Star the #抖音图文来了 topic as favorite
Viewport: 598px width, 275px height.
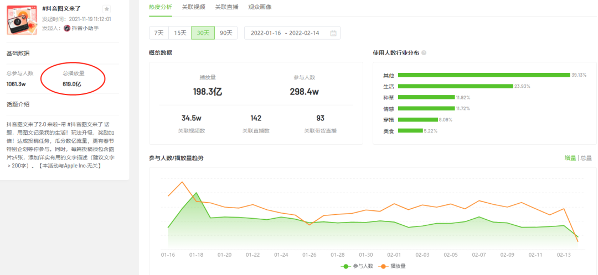tap(107, 9)
